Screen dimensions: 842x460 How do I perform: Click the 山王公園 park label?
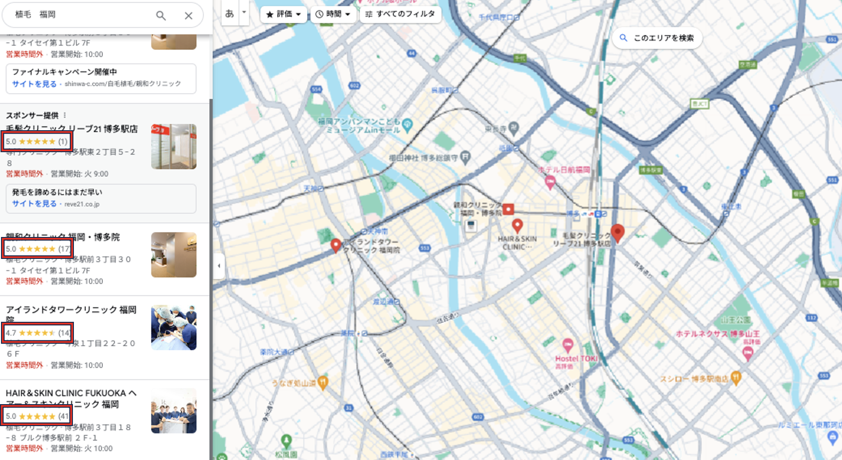pyautogui.click(x=736, y=320)
